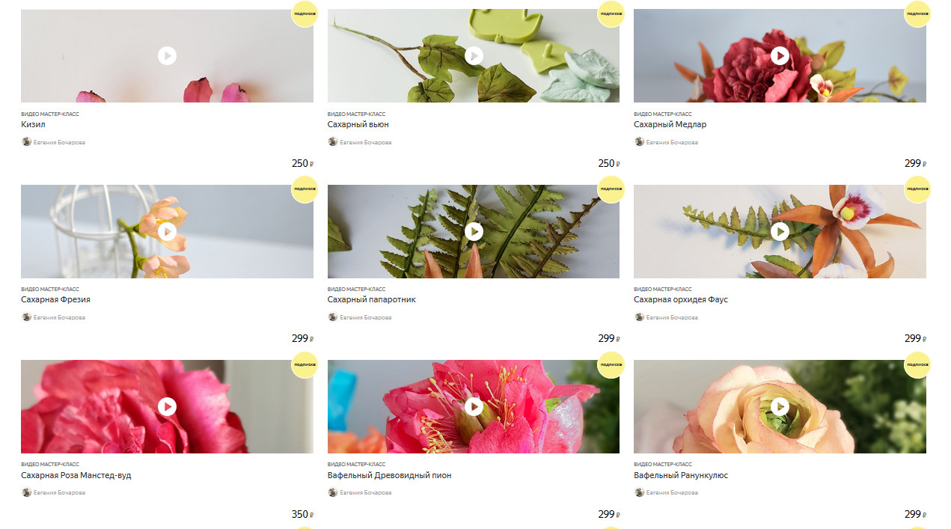
Task: Click the подписка badge on Сахарный Медлар card
Action: tap(917, 13)
